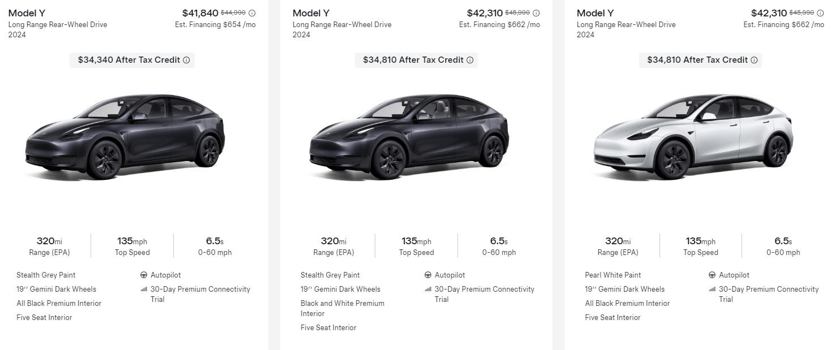Viewport: 831px width, 350px height.
Task: Click the $41,840 price on first card
Action: pos(200,13)
